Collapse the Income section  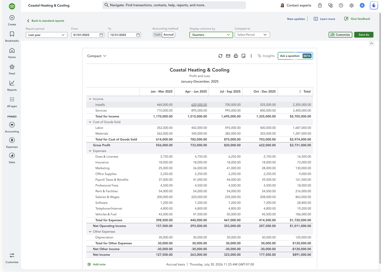click(x=90, y=99)
